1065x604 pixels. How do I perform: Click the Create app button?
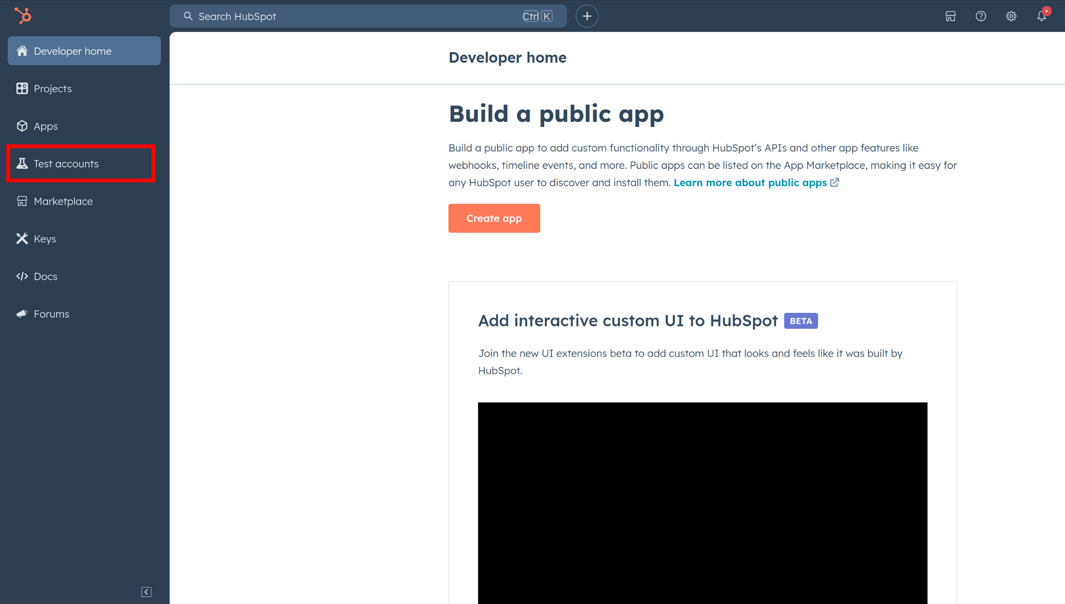[x=494, y=218]
